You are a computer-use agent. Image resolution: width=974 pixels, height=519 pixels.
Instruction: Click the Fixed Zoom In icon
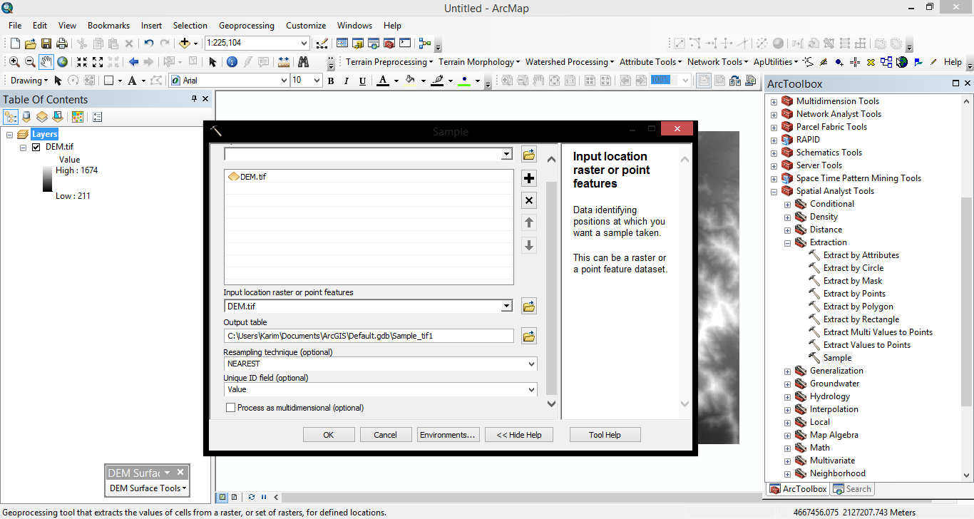[82, 62]
